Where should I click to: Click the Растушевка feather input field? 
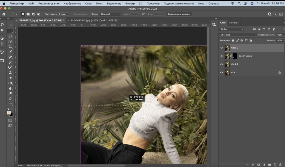point(63,14)
